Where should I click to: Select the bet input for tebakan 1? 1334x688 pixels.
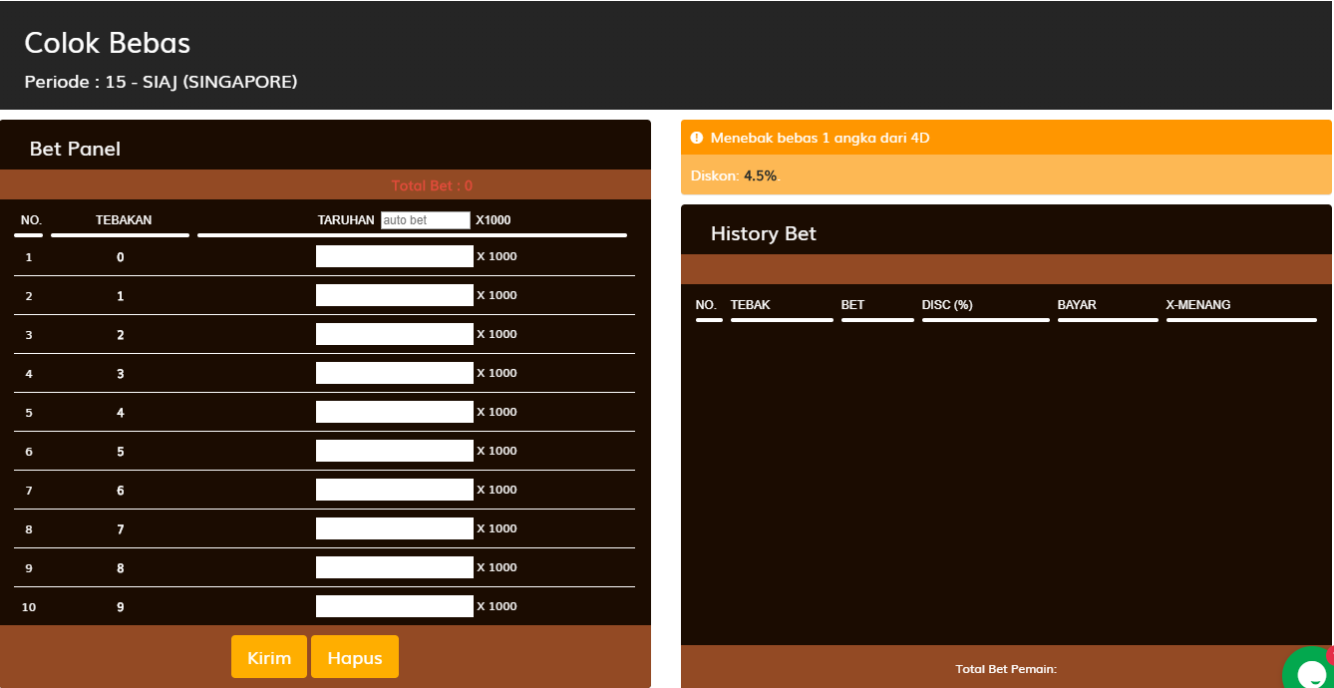point(395,295)
